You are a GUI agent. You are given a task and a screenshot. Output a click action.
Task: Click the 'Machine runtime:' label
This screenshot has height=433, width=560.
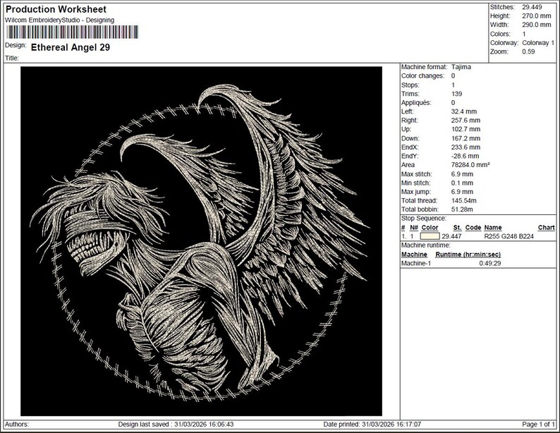426,245
